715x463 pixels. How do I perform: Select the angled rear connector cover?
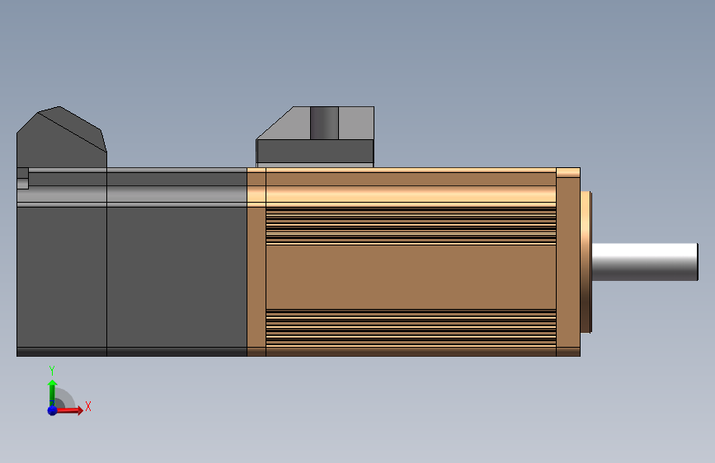[62, 137]
